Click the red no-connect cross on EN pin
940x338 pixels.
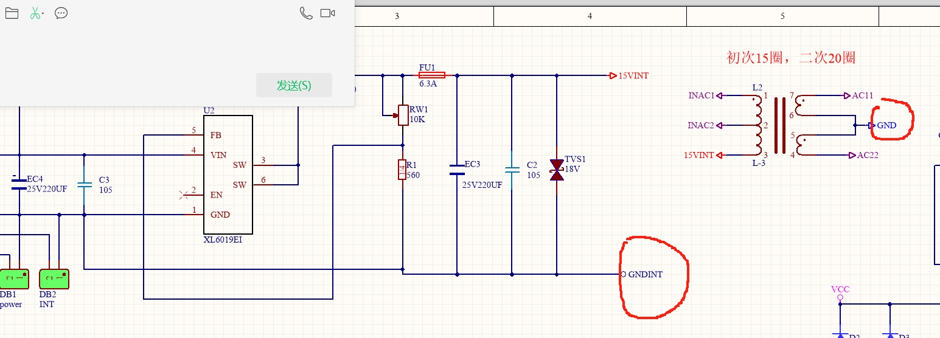184,195
